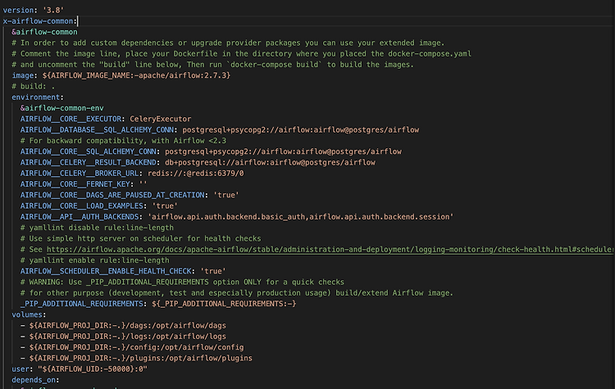Click the AIRFLOW__CELERY__BROKER_URL key
The width and height of the screenshot is (615, 389).
pyautogui.click(x=80, y=173)
